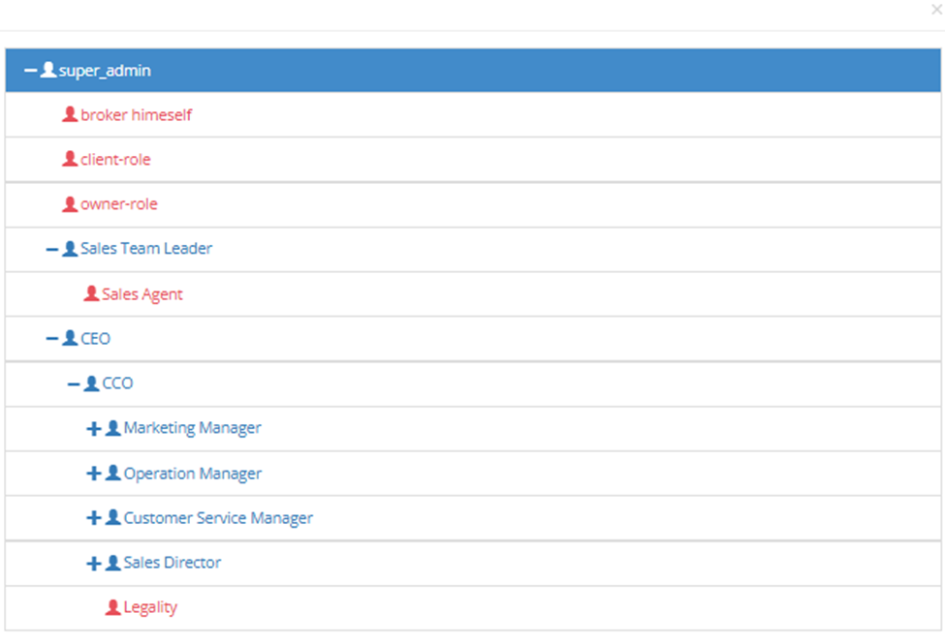
Task: Click the CEO user icon
Action: (x=70, y=338)
